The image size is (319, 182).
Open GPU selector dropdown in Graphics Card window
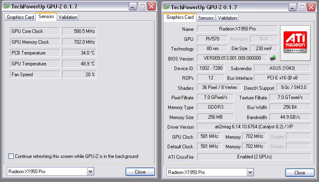tap(250, 172)
